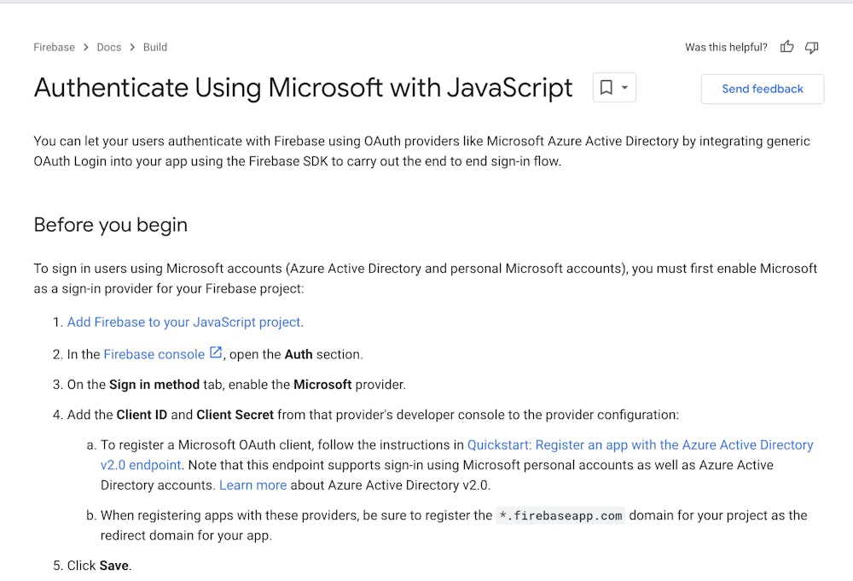Click the bold Auth text in step 2
The width and height of the screenshot is (853, 581).
click(299, 355)
